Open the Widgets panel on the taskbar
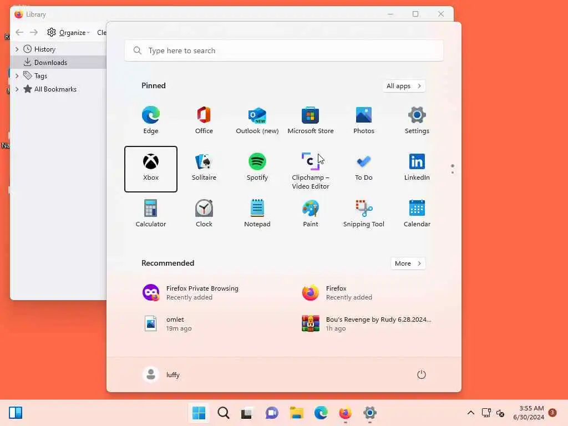568x426 pixels. (x=16, y=413)
